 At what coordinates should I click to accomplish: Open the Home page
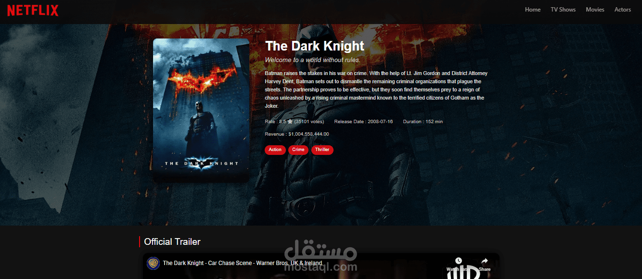click(x=532, y=10)
